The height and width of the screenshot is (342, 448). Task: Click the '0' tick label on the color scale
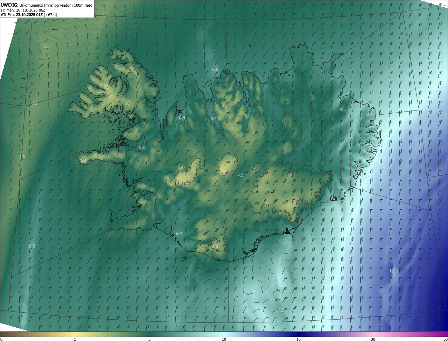click(x=2, y=339)
